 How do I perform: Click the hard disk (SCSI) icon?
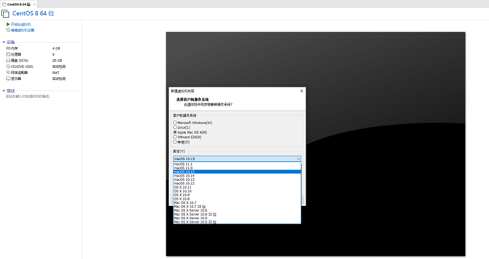[8, 60]
